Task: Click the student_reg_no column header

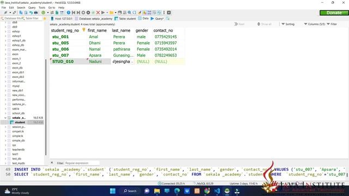Action: [x=65, y=30]
